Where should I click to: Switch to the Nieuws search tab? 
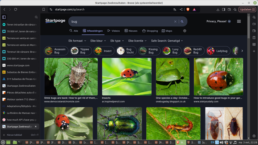coord(131,31)
